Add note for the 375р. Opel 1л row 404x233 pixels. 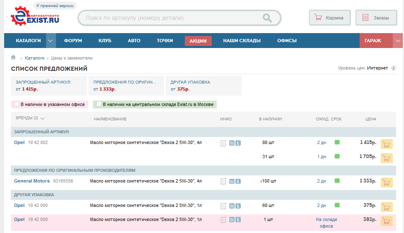click(223, 206)
